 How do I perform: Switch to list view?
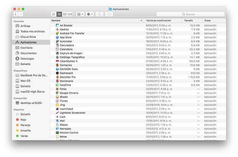point(59,14)
